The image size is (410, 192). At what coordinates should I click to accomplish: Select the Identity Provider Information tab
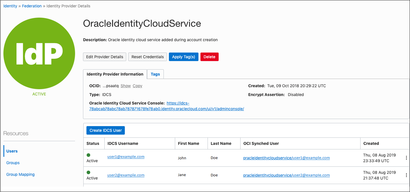pyautogui.click(x=115, y=74)
